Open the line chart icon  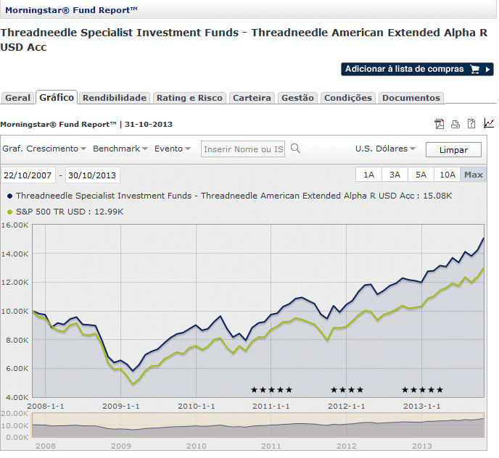489,123
